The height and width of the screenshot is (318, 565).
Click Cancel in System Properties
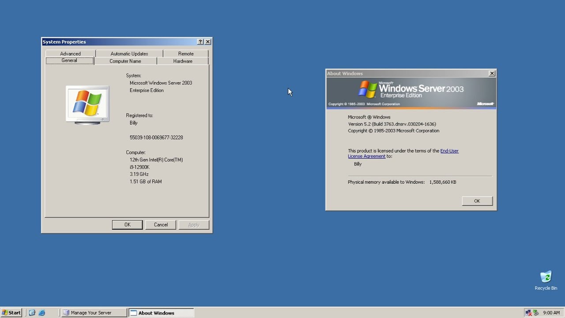[161, 225]
